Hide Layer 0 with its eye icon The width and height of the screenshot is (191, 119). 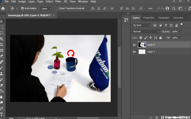pyautogui.click(x=134, y=45)
